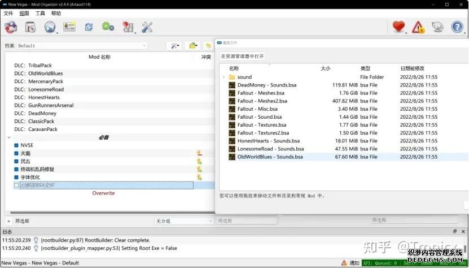
Task: Open the Profiles ID card icon
Action: pyautogui.click(x=69, y=27)
